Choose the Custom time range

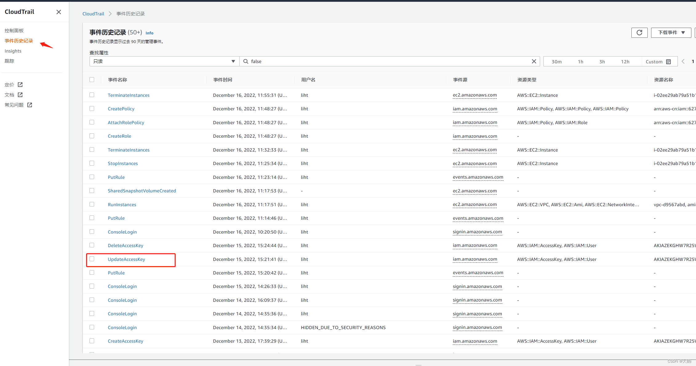tap(658, 62)
